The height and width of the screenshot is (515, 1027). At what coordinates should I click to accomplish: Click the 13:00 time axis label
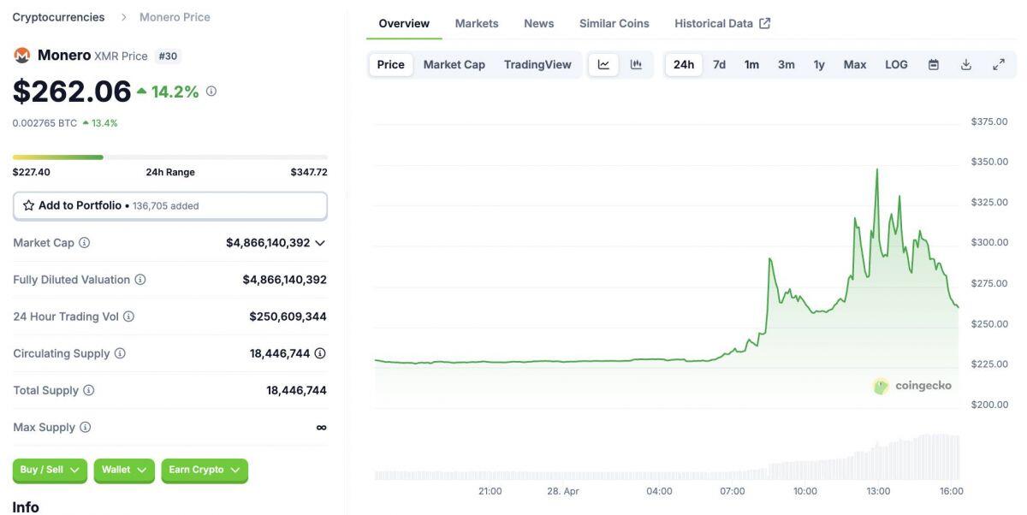[878, 491]
